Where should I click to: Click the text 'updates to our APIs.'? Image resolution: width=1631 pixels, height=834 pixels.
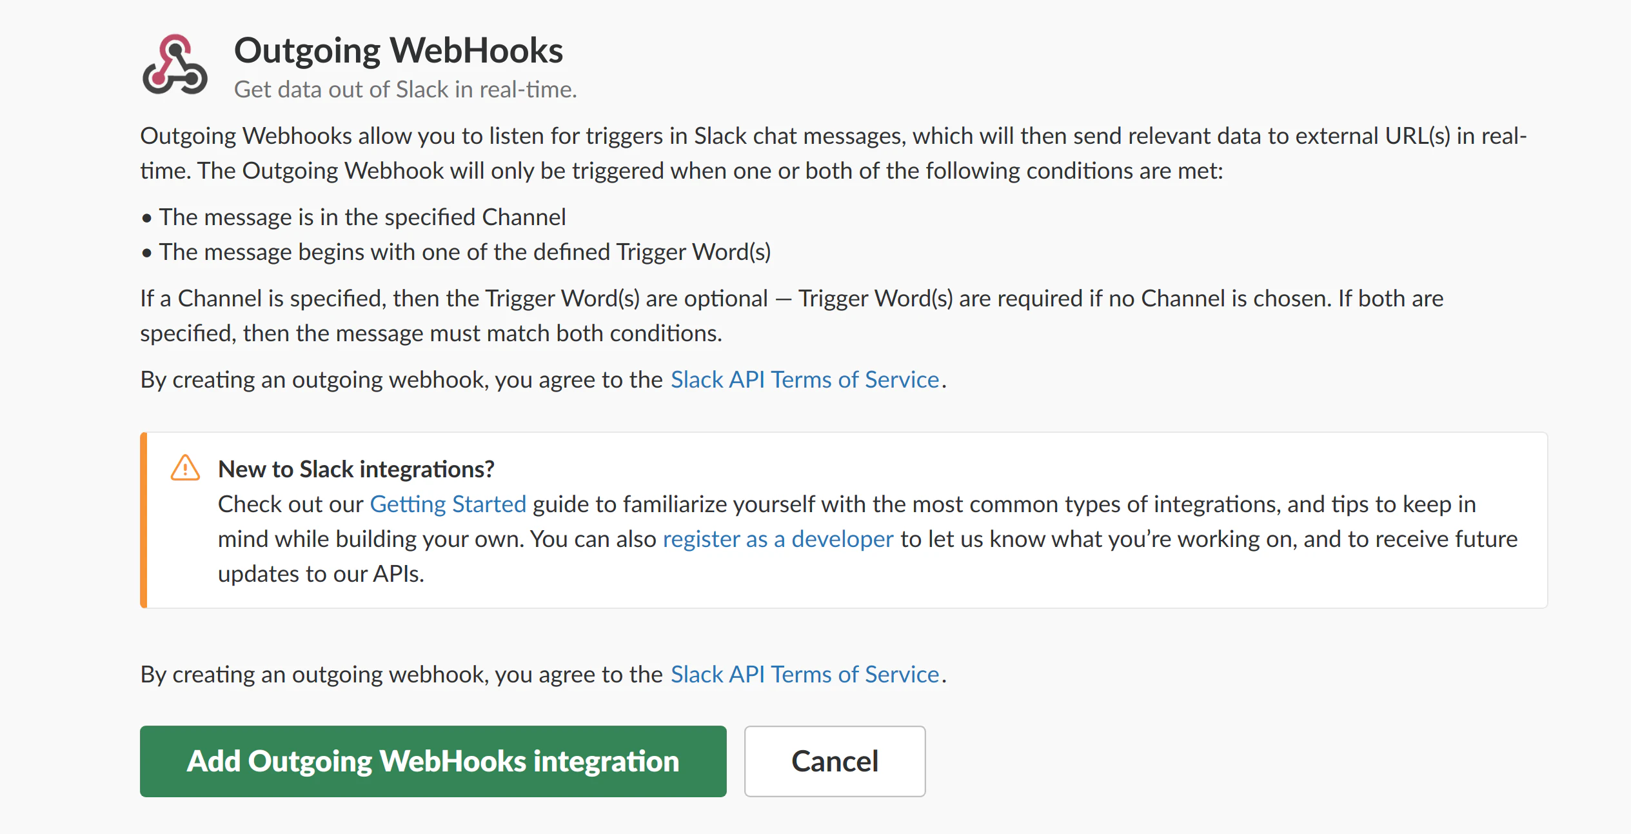point(321,573)
